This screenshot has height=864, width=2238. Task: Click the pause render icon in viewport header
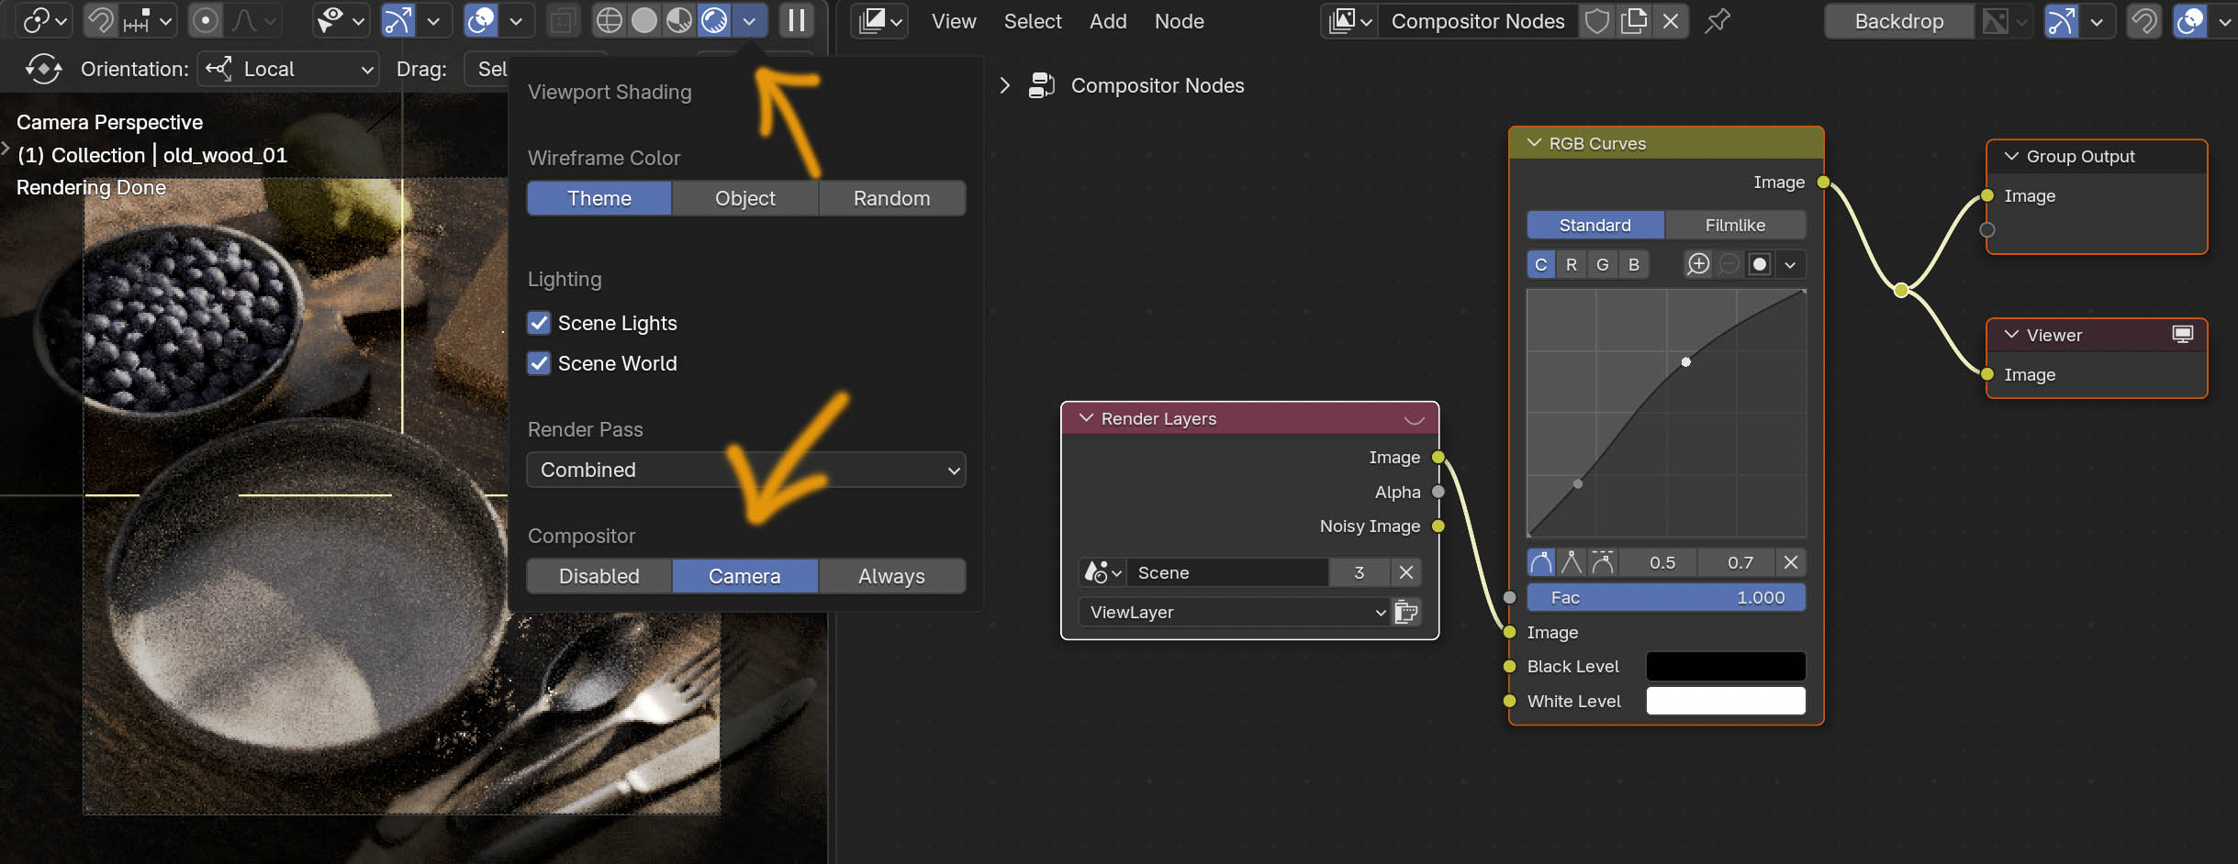coord(795,20)
